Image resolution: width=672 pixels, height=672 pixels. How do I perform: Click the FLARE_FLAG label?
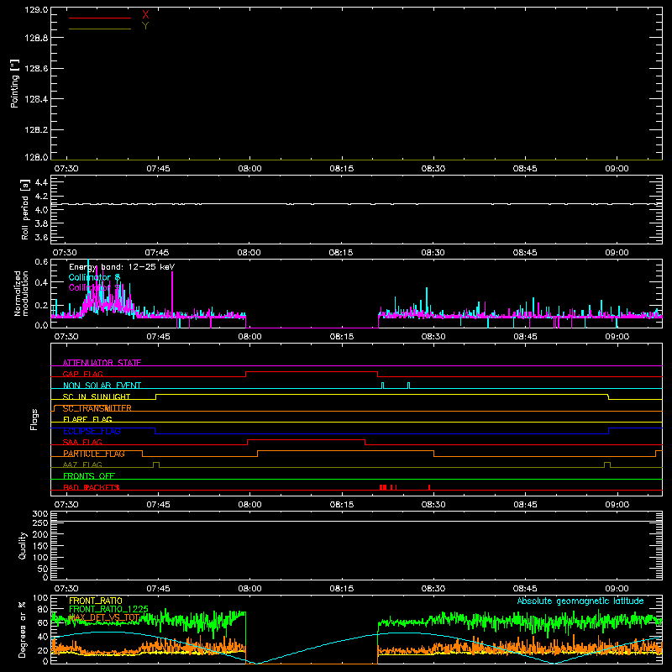click(87, 419)
